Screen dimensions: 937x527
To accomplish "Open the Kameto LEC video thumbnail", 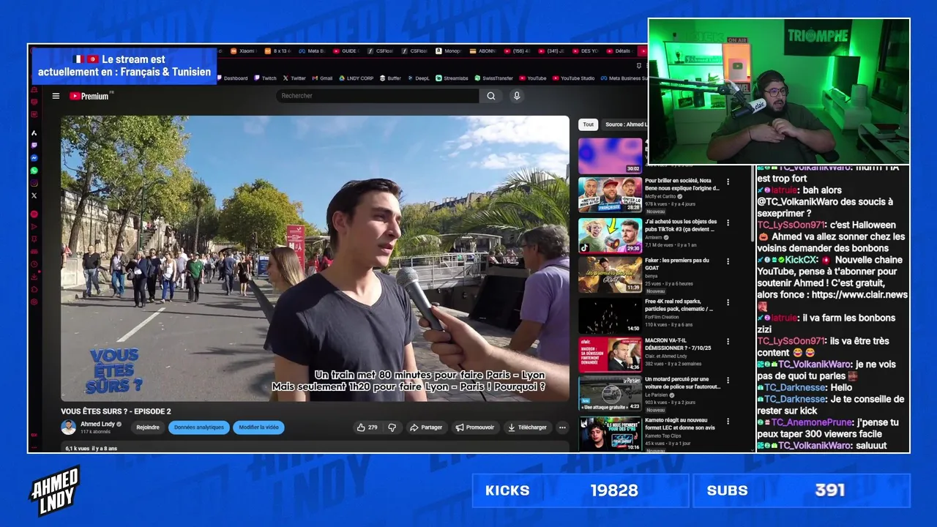I will point(610,434).
